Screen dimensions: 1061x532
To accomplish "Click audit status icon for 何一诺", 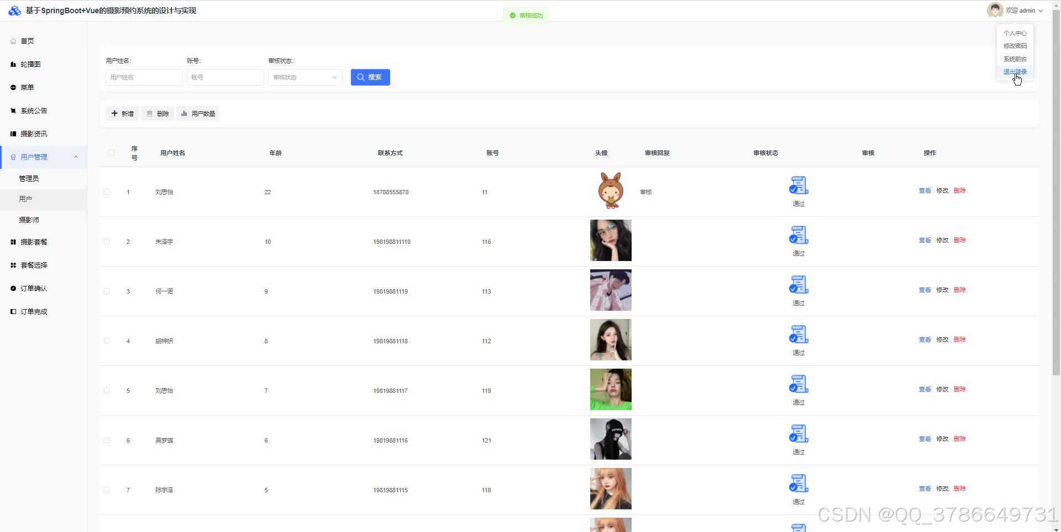I will (799, 285).
